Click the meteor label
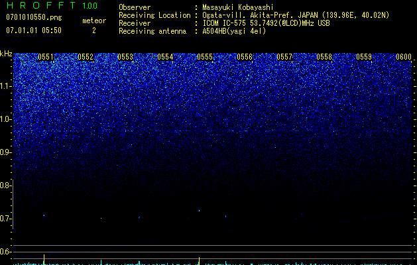 coord(94,21)
